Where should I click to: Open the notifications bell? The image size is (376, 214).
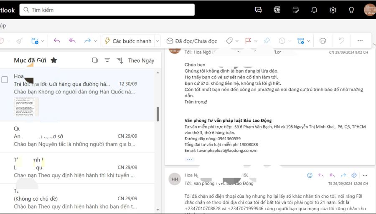coord(314,10)
